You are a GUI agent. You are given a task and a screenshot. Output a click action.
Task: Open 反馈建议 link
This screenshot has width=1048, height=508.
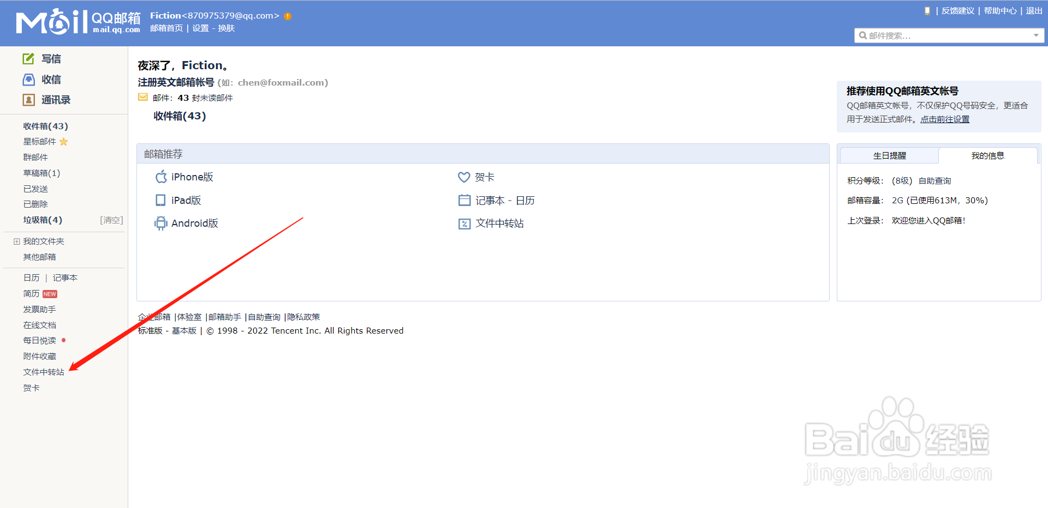[x=958, y=11]
